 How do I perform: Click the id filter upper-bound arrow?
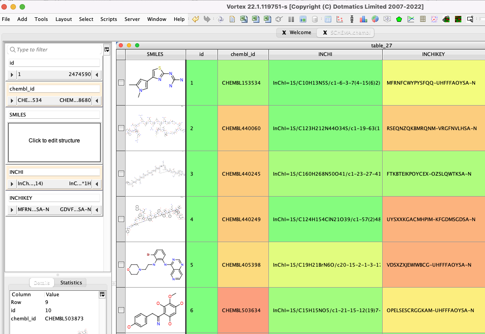97,75
